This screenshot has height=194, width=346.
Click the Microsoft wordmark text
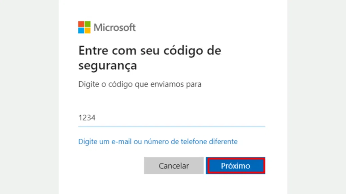pyautogui.click(x=115, y=27)
